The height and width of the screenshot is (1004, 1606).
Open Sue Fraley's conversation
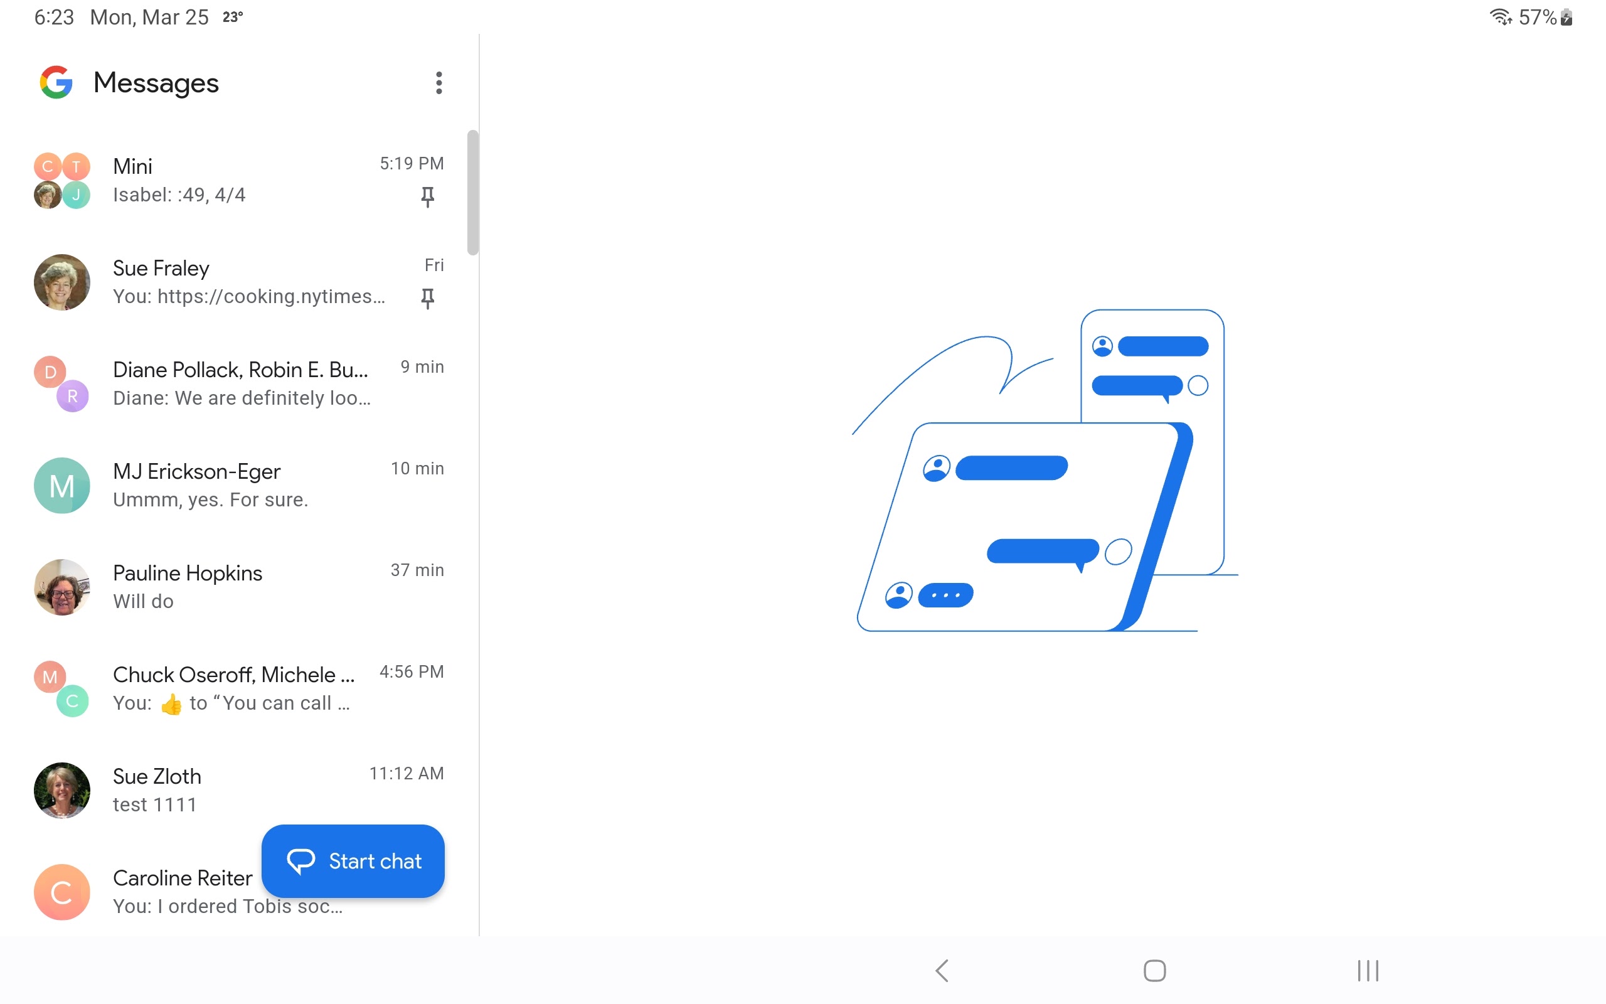(239, 282)
